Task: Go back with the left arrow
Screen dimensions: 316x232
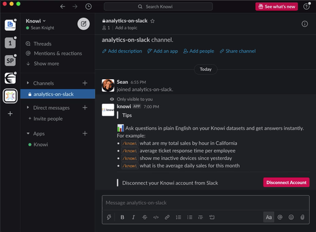Action: tap(63, 6)
